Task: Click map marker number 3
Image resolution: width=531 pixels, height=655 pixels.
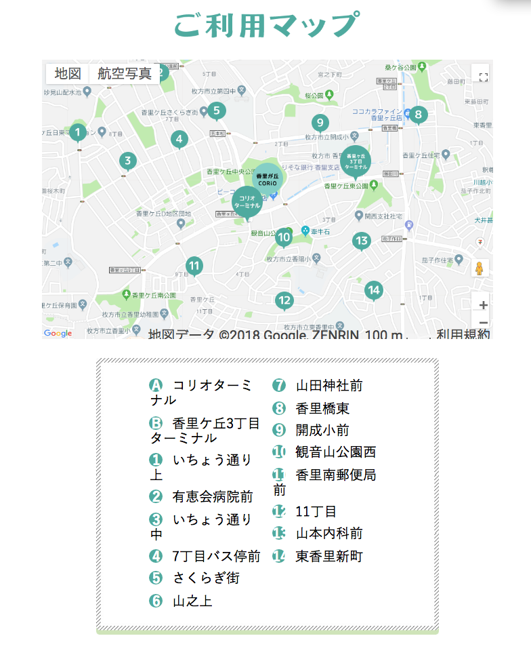Action: tap(127, 161)
